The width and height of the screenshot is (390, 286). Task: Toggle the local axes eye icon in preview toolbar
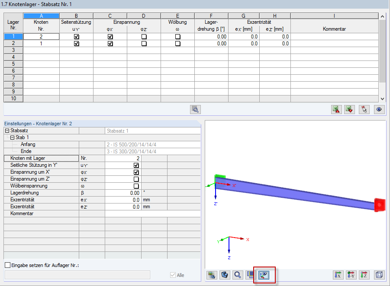pos(264,275)
